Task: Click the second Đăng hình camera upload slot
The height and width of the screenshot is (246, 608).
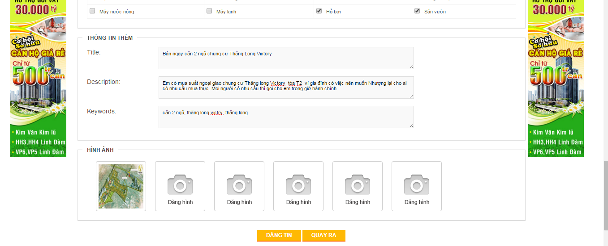Action: [239, 186]
